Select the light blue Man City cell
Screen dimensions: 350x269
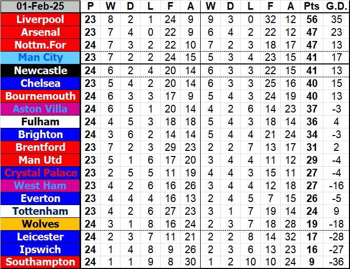click(40, 58)
